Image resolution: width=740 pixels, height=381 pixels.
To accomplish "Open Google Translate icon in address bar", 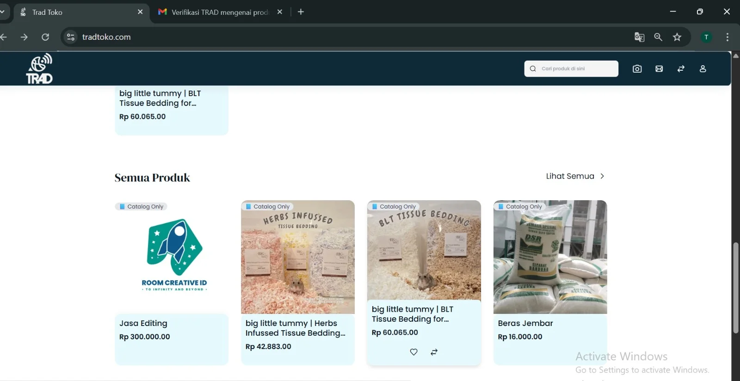I will (639, 37).
